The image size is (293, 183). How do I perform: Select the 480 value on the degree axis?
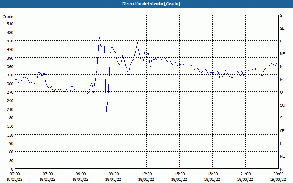tap(11, 33)
